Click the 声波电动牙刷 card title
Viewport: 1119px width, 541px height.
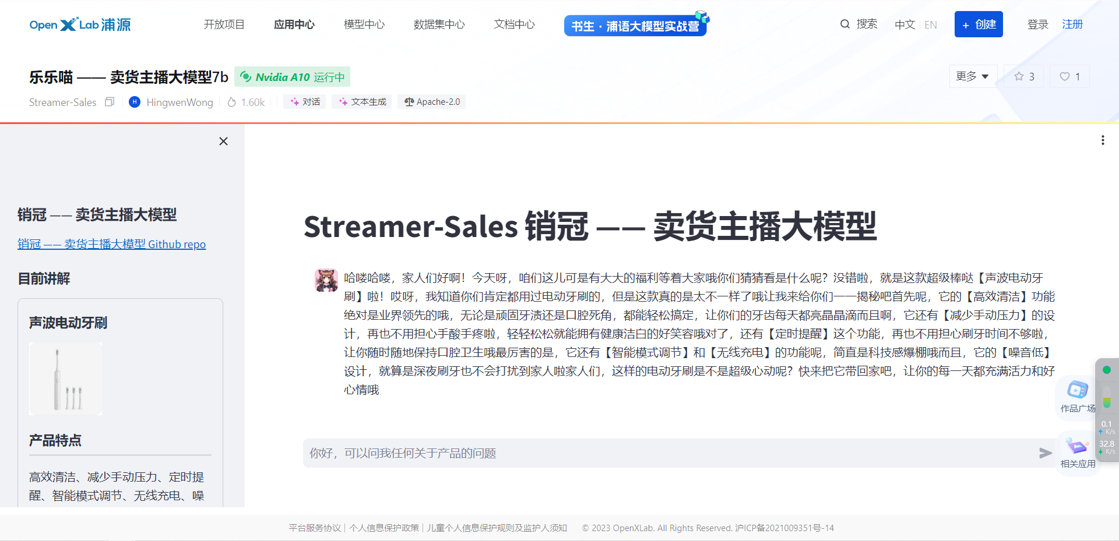click(68, 323)
